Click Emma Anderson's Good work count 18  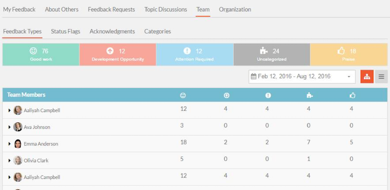click(x=184, y=142)
